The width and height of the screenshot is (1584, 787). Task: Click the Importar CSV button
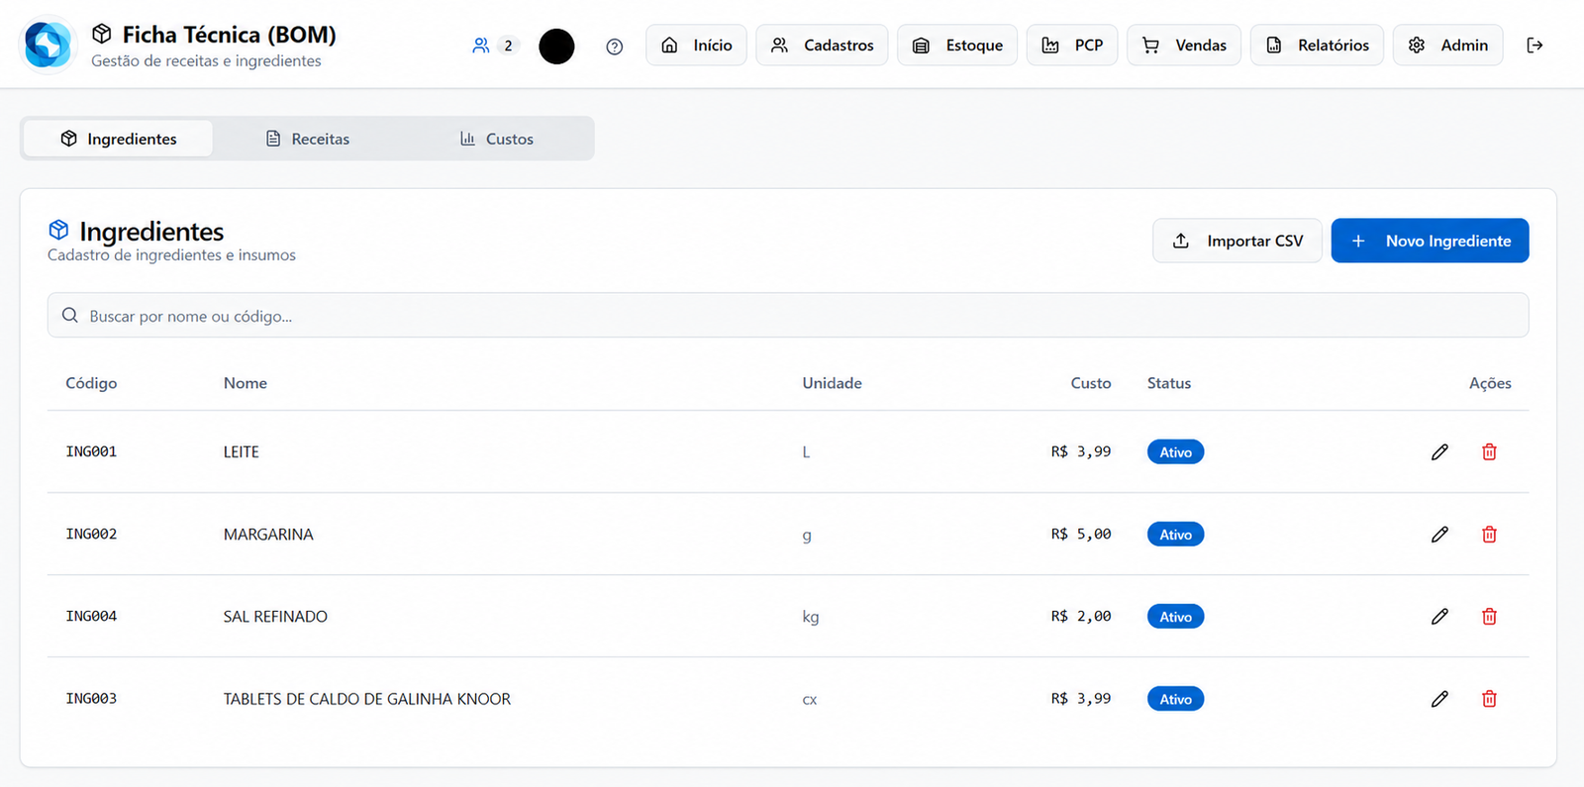tap(1237, 241)
